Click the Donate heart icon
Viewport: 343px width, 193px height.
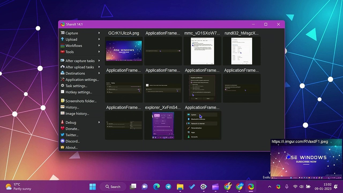tap(62, 129)
